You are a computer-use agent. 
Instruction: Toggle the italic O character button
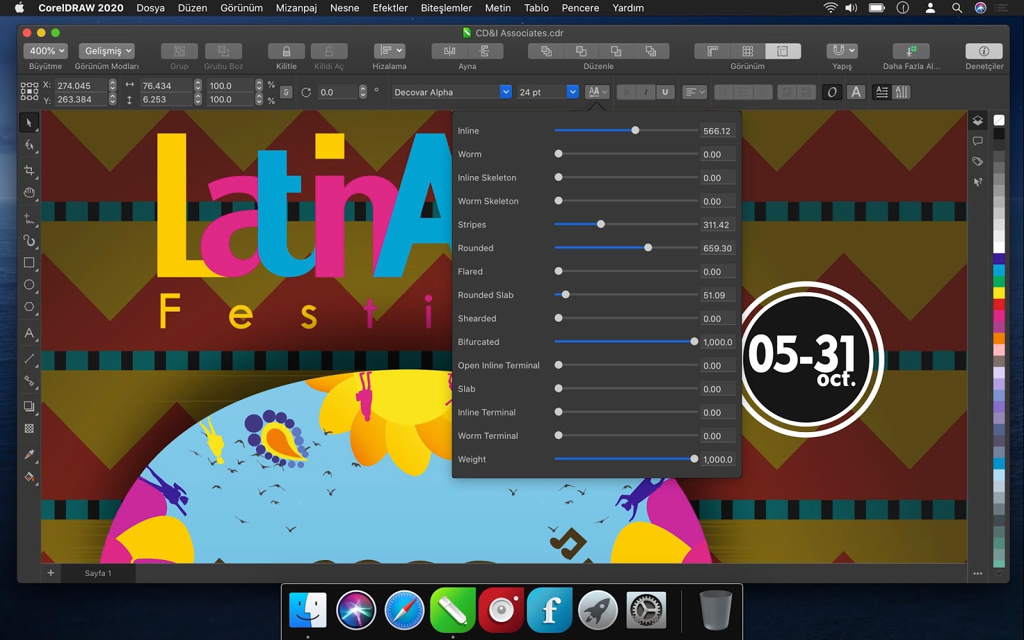[x=831, y=92]
